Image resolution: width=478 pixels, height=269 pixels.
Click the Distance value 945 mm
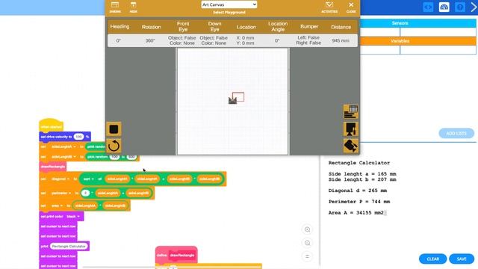coord(341,40)
